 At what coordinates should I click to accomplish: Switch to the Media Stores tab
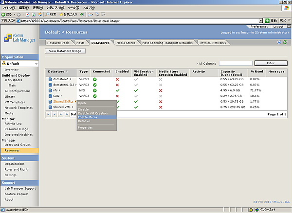click(127, 43)
